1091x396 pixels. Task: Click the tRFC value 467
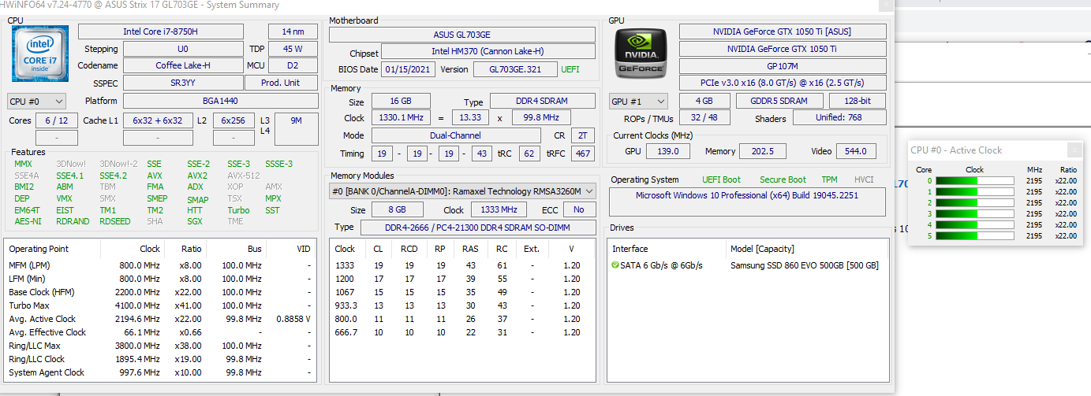pyautogui.click(x=582, y=154)
